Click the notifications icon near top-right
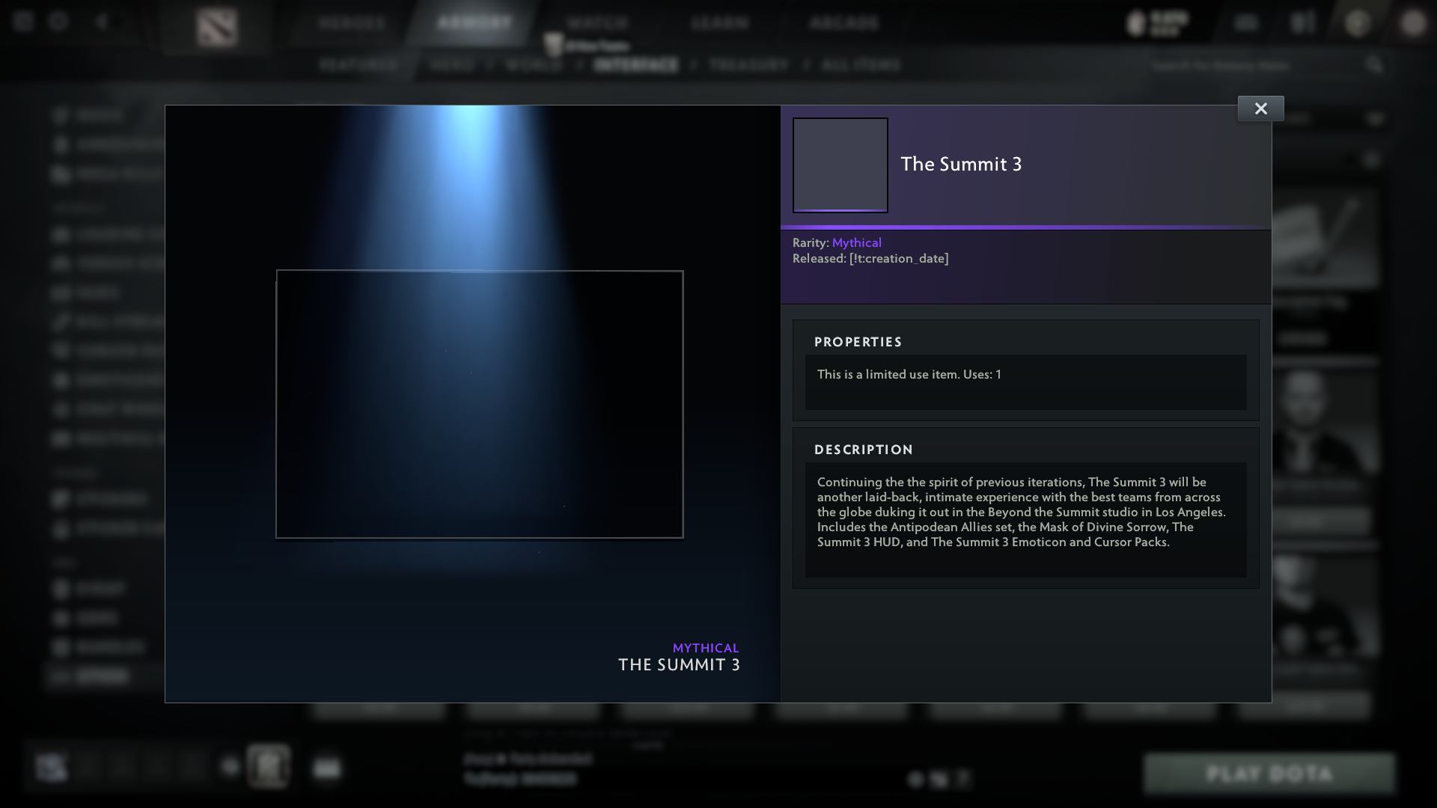This screenshot has width=1437, height=808. [x=1302, y=23]
